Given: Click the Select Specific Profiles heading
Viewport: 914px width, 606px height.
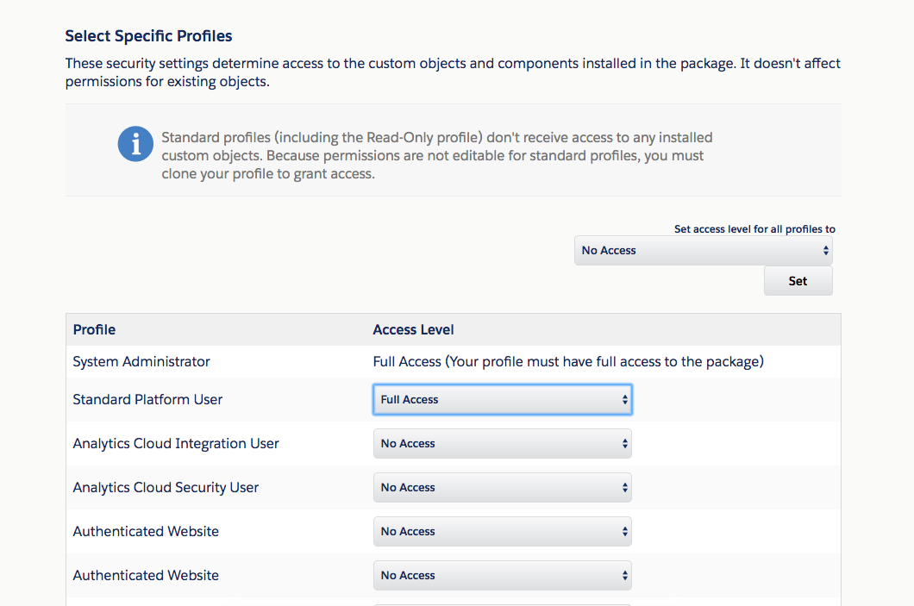Looking at the screenshot, I should [148, 36].
